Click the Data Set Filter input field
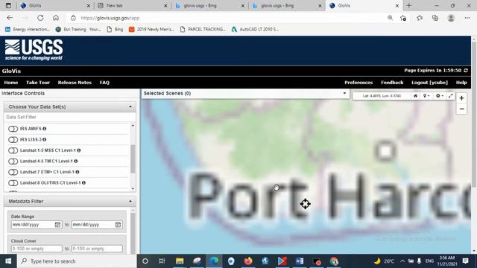This screenshot has height=268, width=477. [69, 117]
